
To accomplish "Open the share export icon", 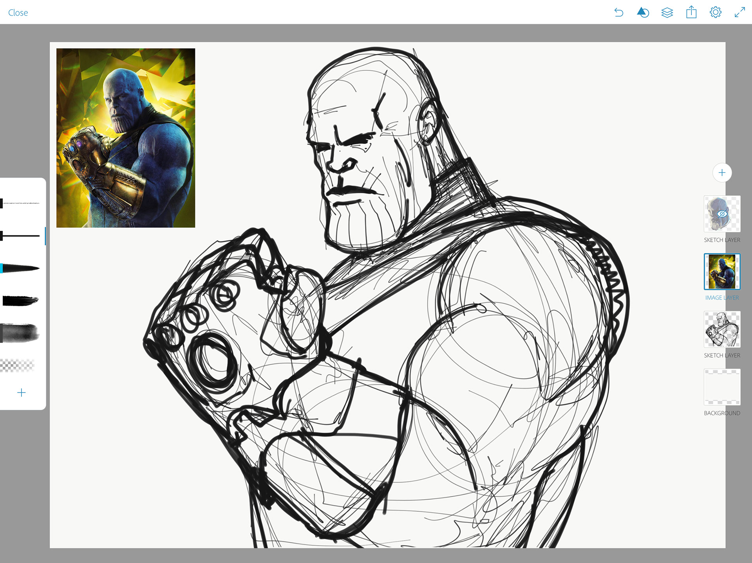I will click(691, 13).
